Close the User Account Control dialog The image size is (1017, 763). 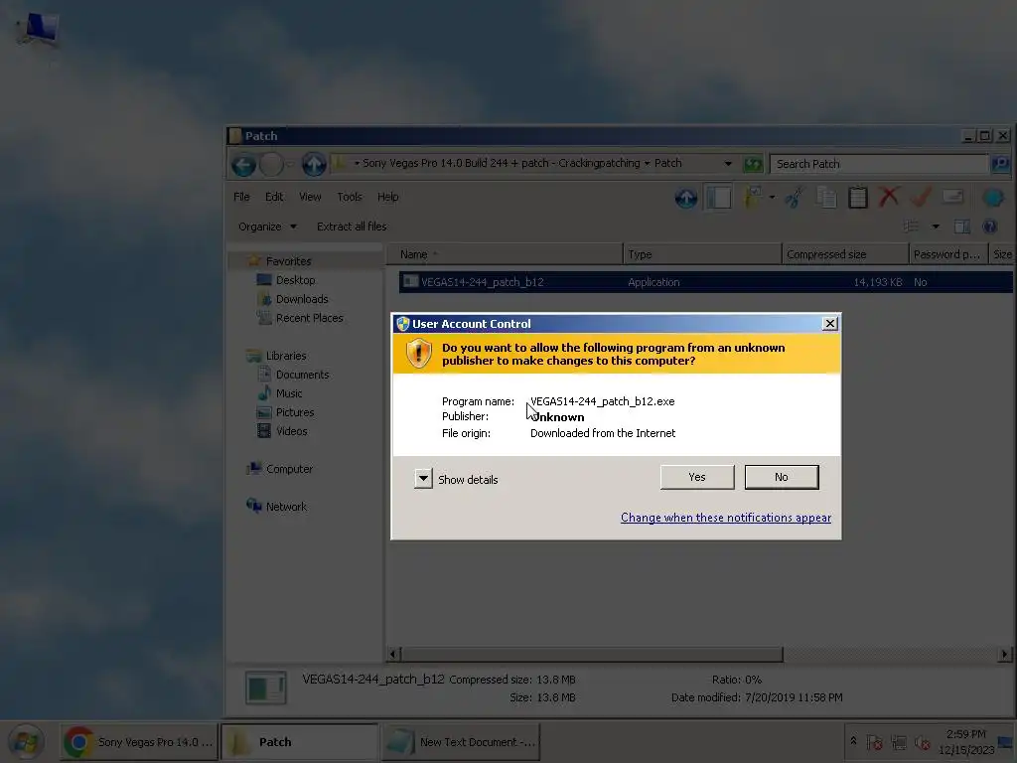pyautogui.click(x=829, y=323)
